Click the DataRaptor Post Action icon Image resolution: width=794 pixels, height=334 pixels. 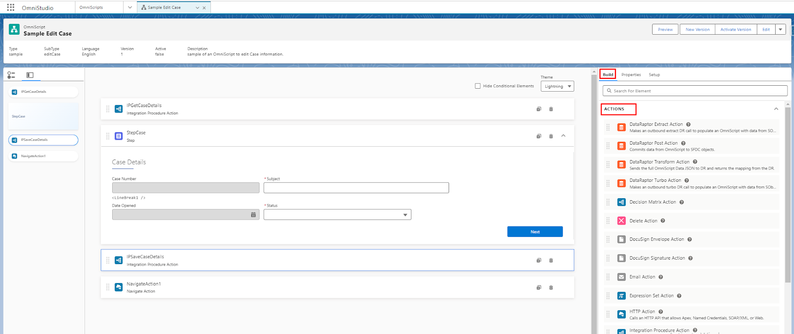pyautogui.click(x=621, y=146)
